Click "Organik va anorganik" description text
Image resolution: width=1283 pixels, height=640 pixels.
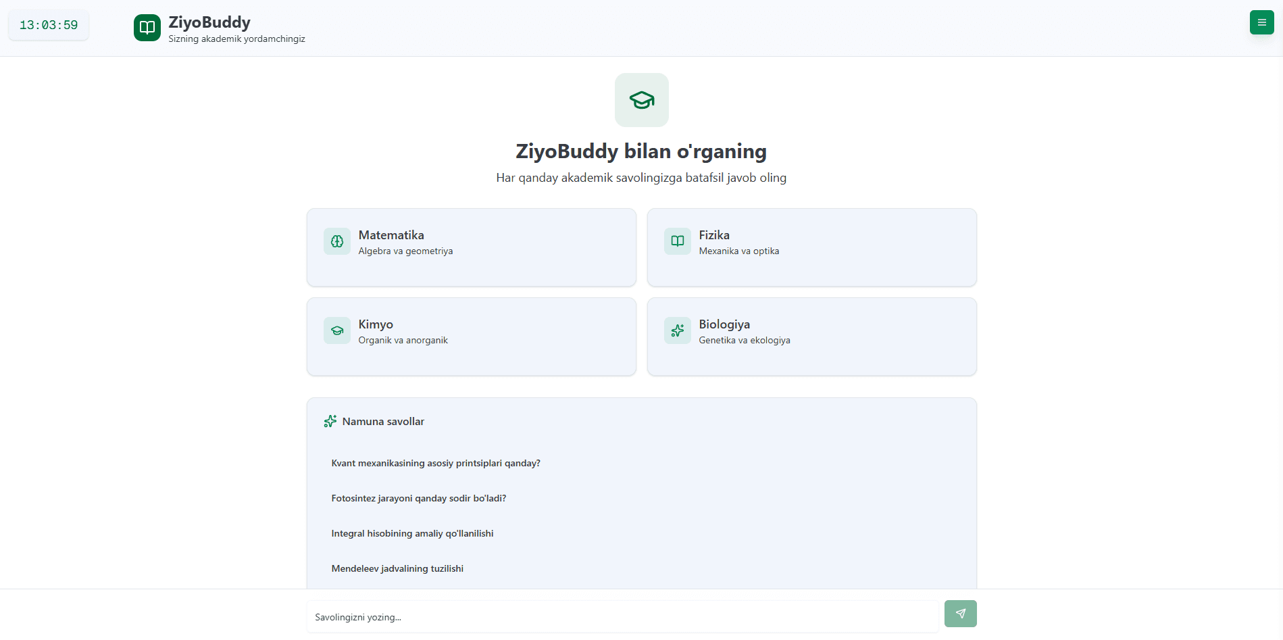[403, 340]
